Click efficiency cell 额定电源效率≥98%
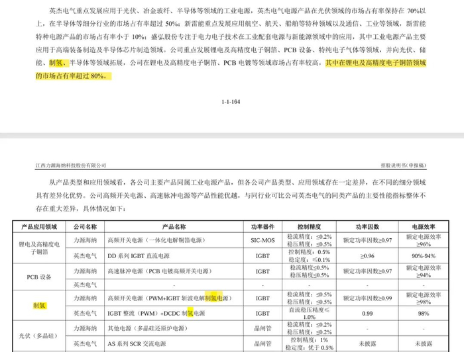This screenshot has width=464, height=352. pos(424,298)
